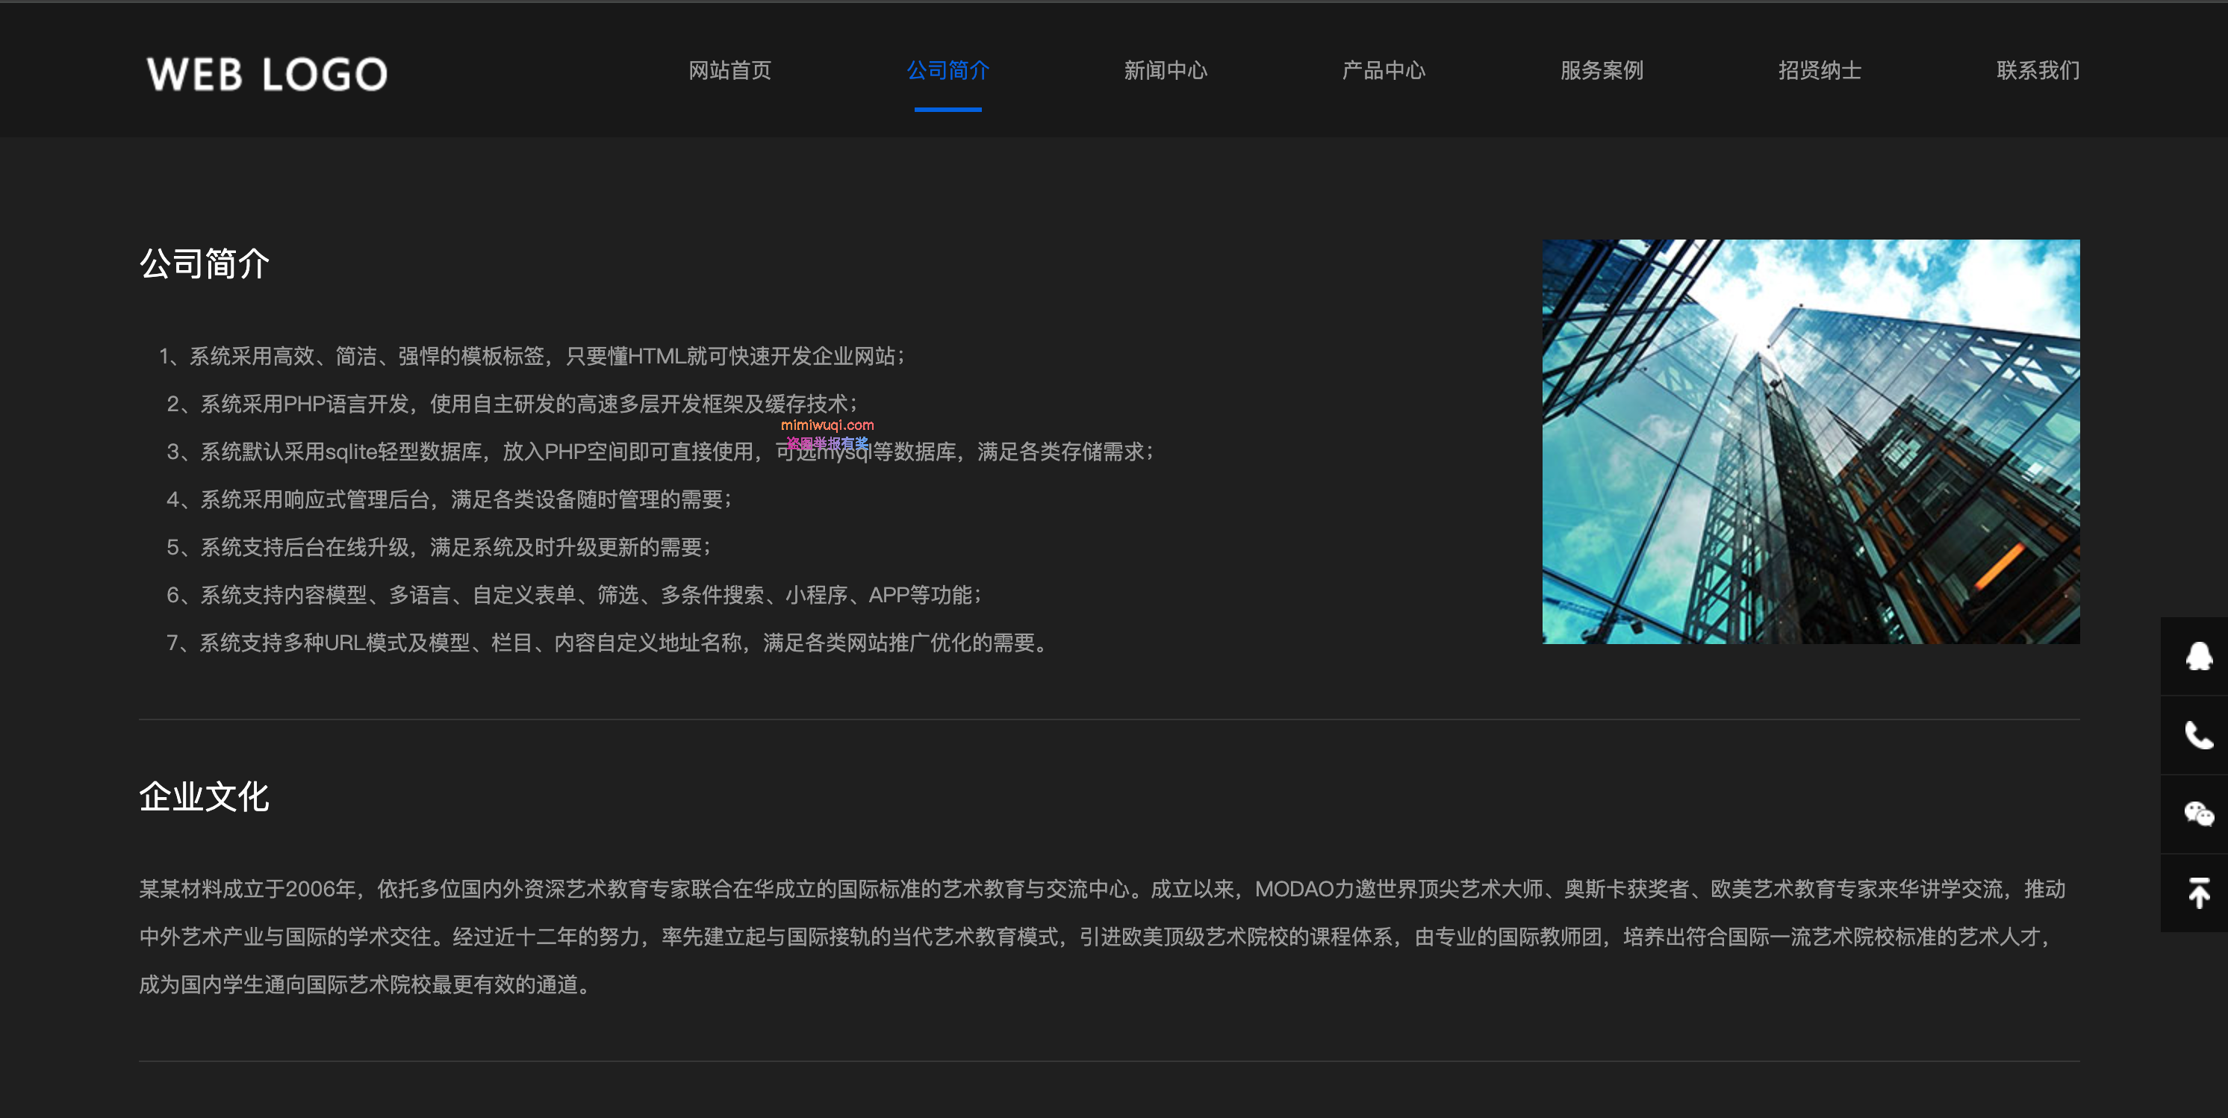2228x1118 pixels.
Task: Open the WeChat icon in floating sidebar
Action: (2197, 813)
